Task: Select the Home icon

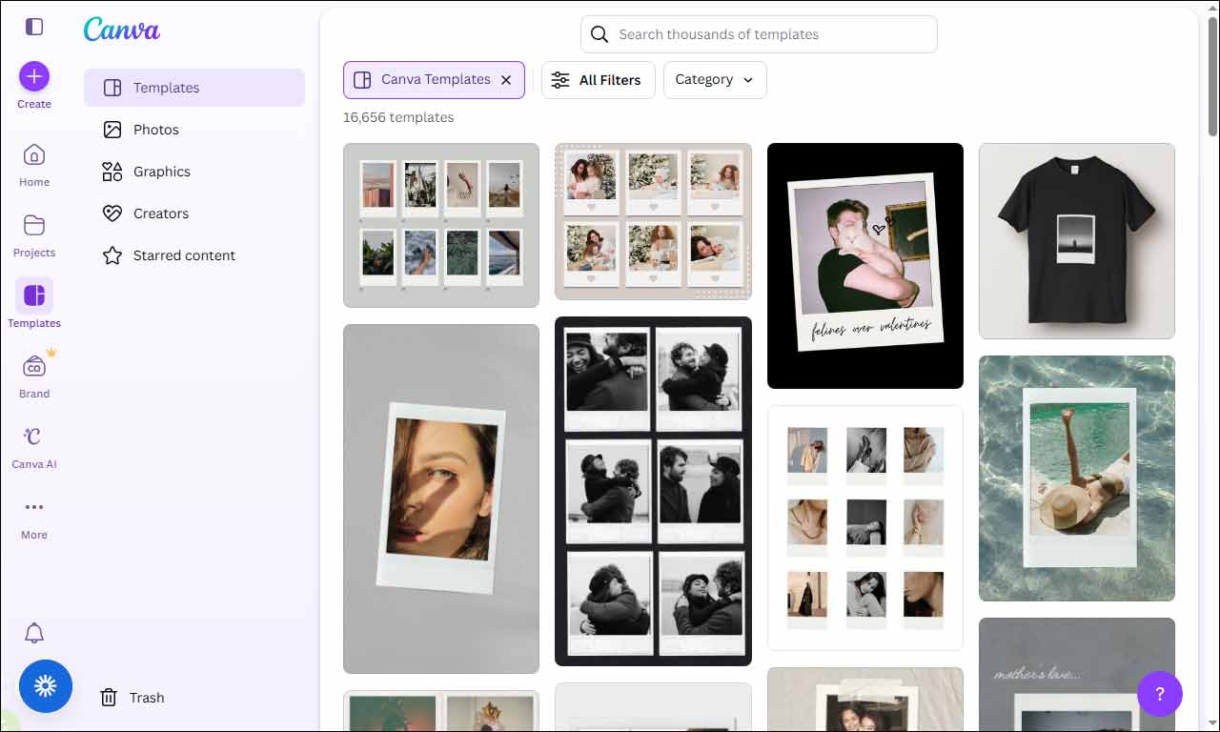Action: [34, 155]
